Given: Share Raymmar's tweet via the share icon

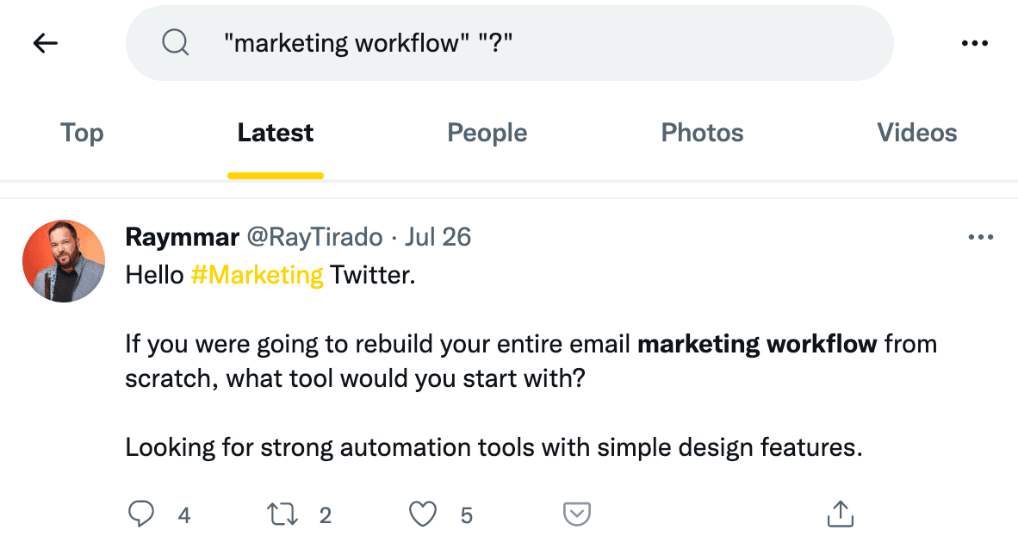Looking at the screenshot, I should pos(840,513).
